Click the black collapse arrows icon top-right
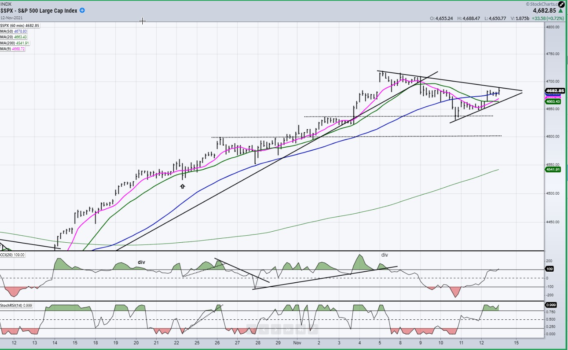568x350 pixels. (x=561, y=4)
